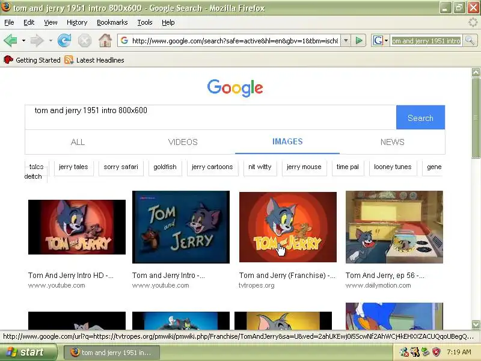The height and width of the screenshot is (361, 481).
Task: Click the 'sorry safari' suggestion chip
Action: coord(121,167)
